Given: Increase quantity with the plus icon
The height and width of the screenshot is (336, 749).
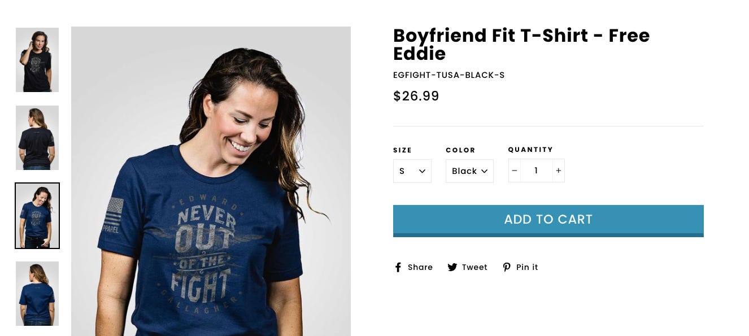Looking at the screenshot, I should pyautogui.click(x=558, y=171).
